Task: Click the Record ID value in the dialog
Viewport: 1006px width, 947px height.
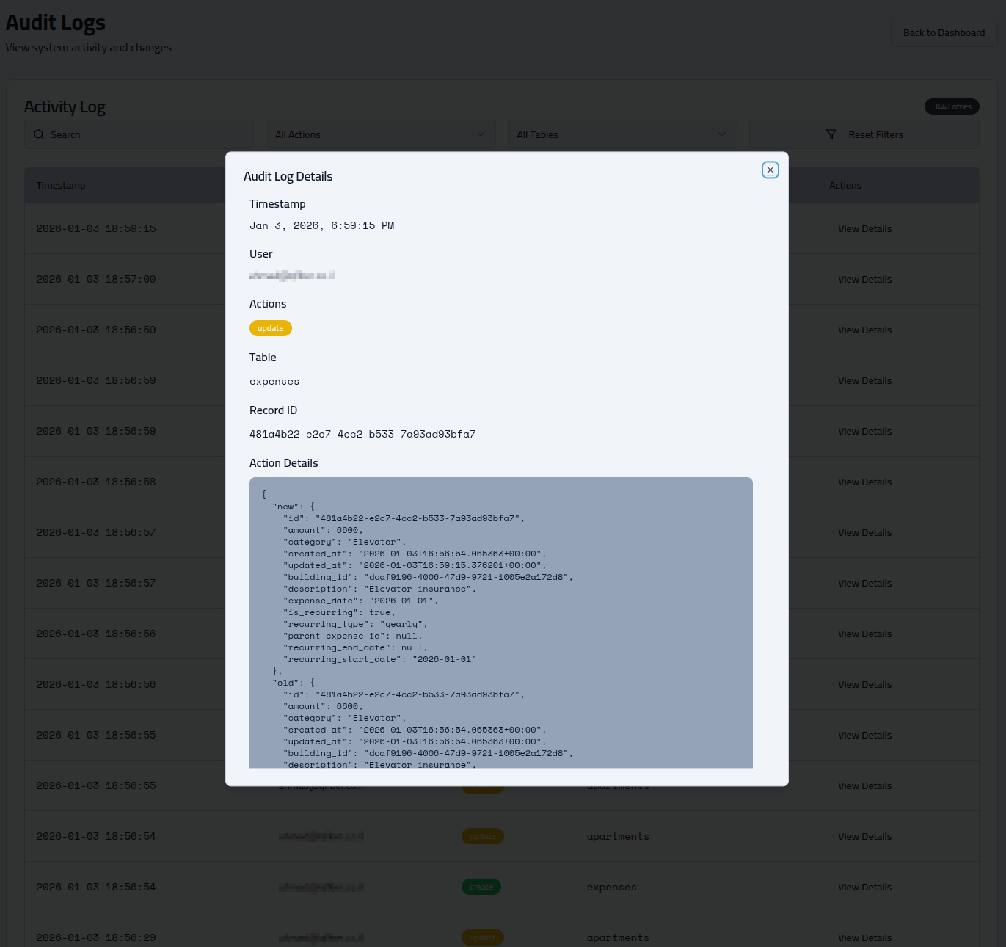Action: pyautogui.click(x=362, y=435)
